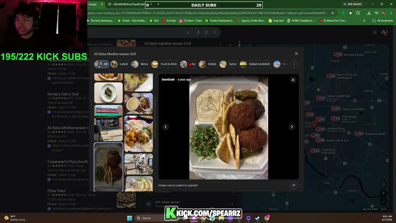Viewport: 396px width, 223px height.
Task: Filter photos by Kebab
Action: click(208, 64)
